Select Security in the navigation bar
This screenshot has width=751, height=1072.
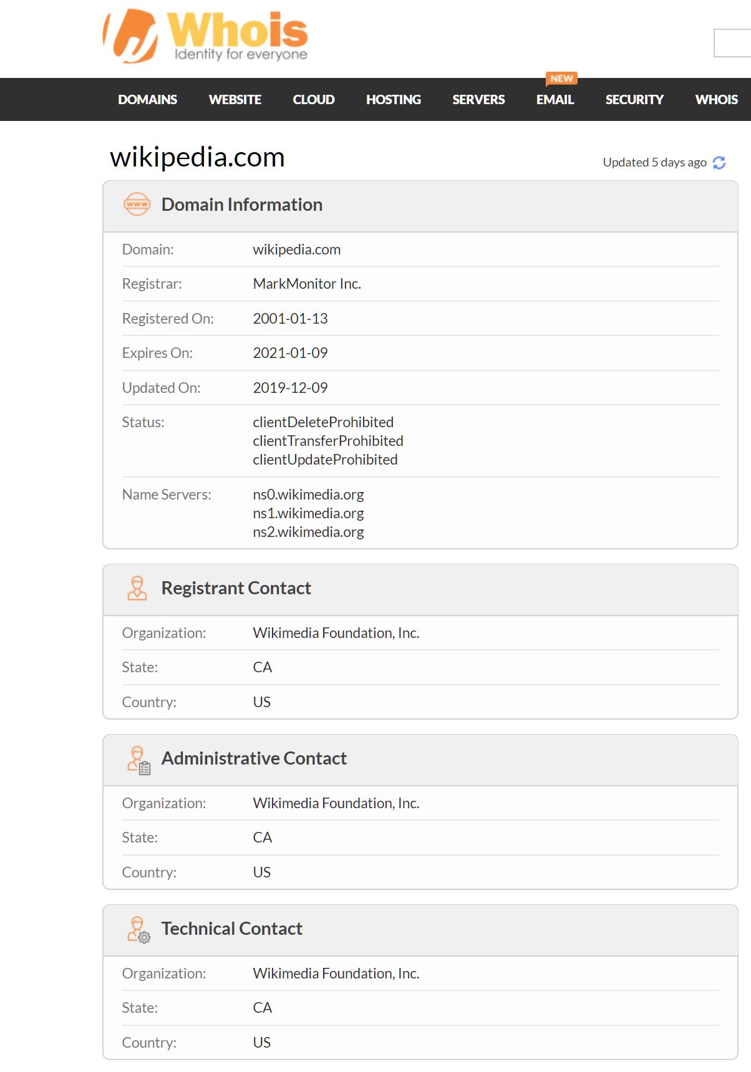(x=634, y=100)
